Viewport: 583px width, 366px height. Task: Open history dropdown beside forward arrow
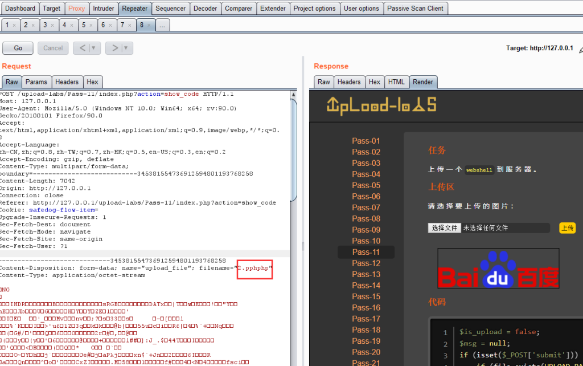[x=126, y=48]
